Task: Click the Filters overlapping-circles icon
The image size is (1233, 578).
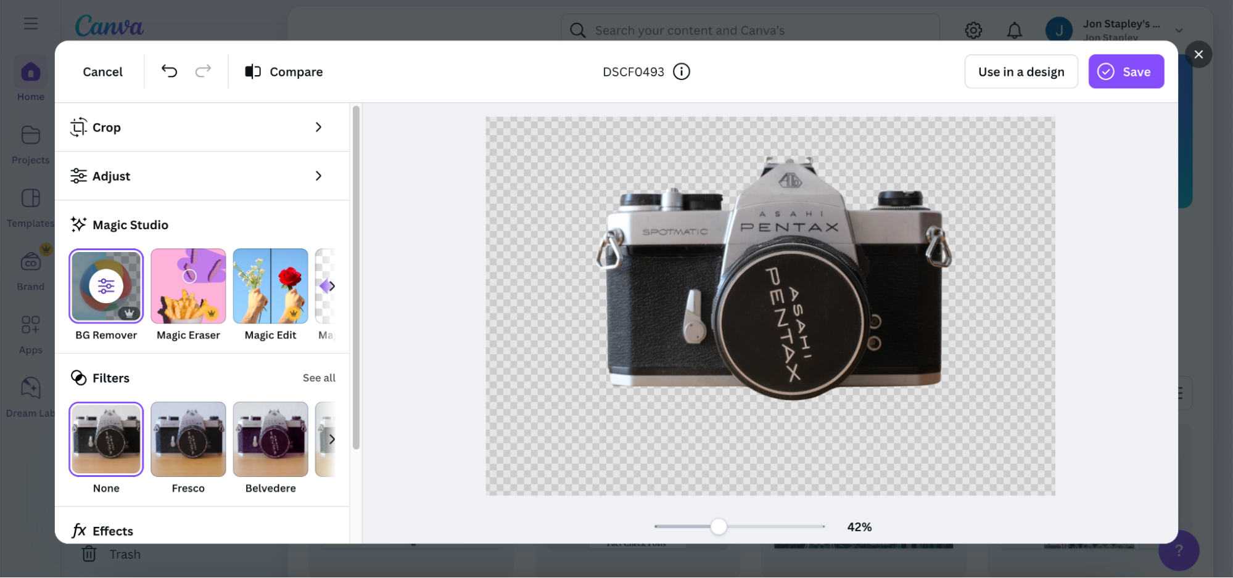Action: click(78, 378)
